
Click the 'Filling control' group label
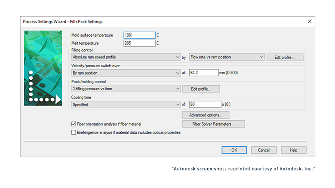tap(82, 50)
